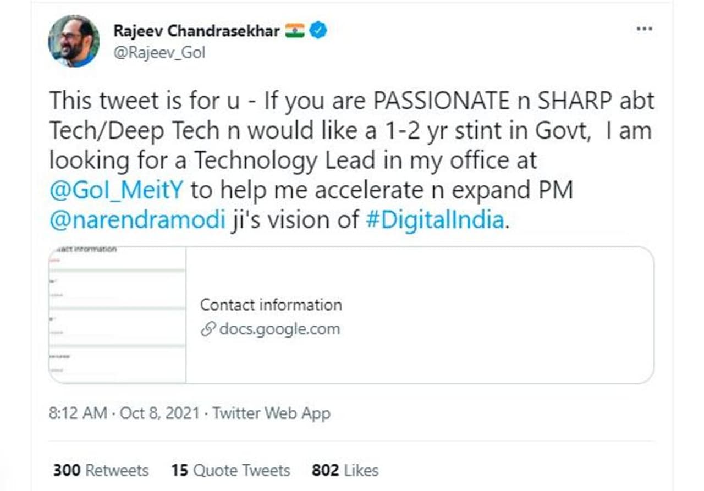The height and width of the screenshot is (491, 704).
Task: Click the 'Twitter Web App' source label
Action: tap(271, 413)
